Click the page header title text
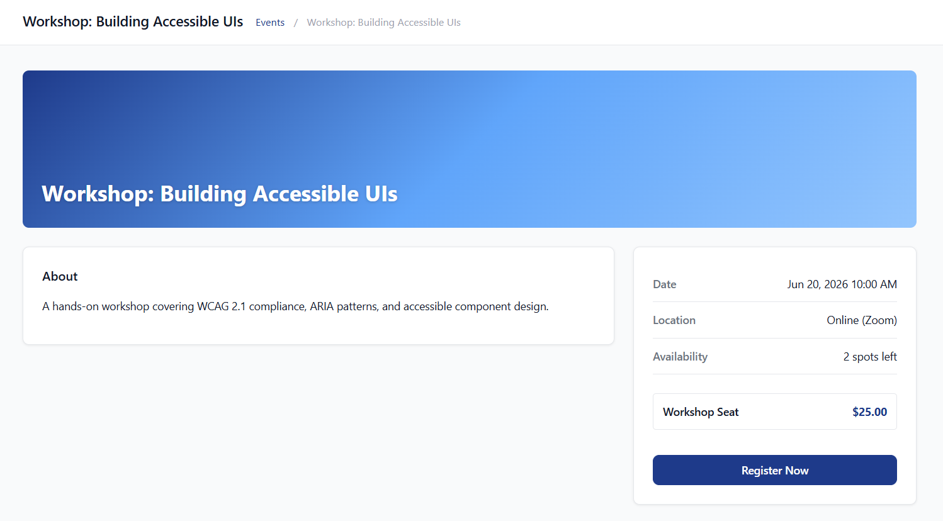 click(x=133, y=21)
